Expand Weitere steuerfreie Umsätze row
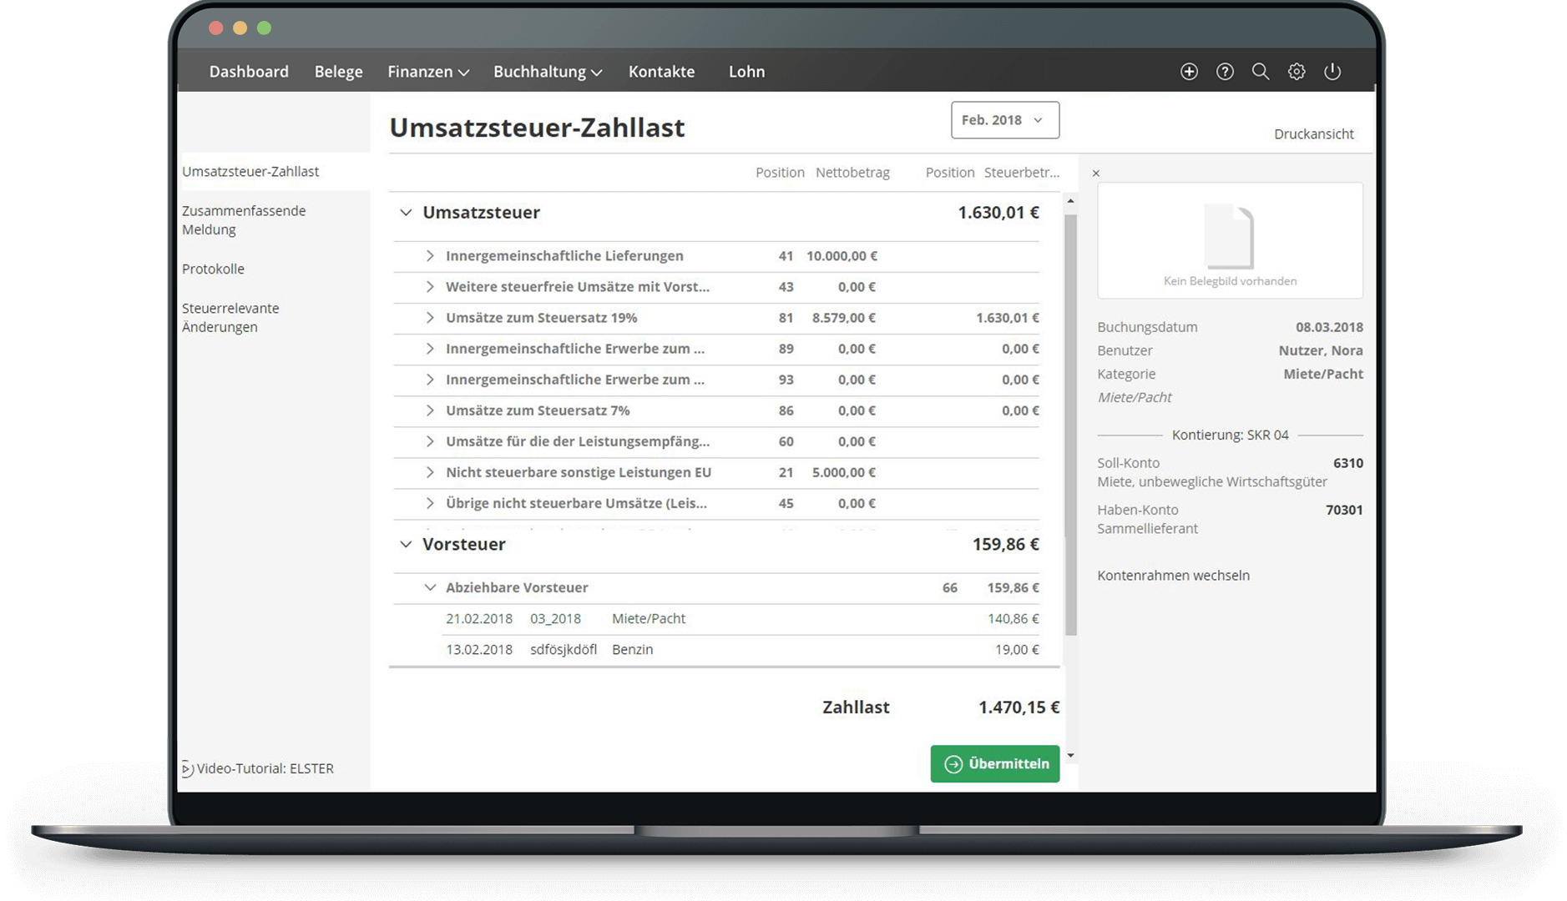1567x901 pixels. (x=430, y=287)
